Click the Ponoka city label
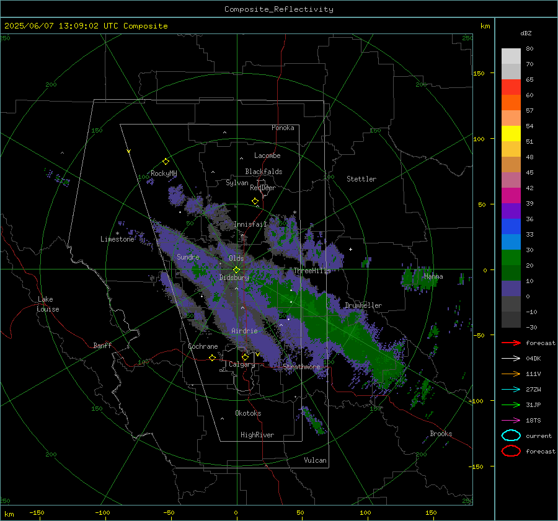This screenshot has height=521, width=558. 283,128
